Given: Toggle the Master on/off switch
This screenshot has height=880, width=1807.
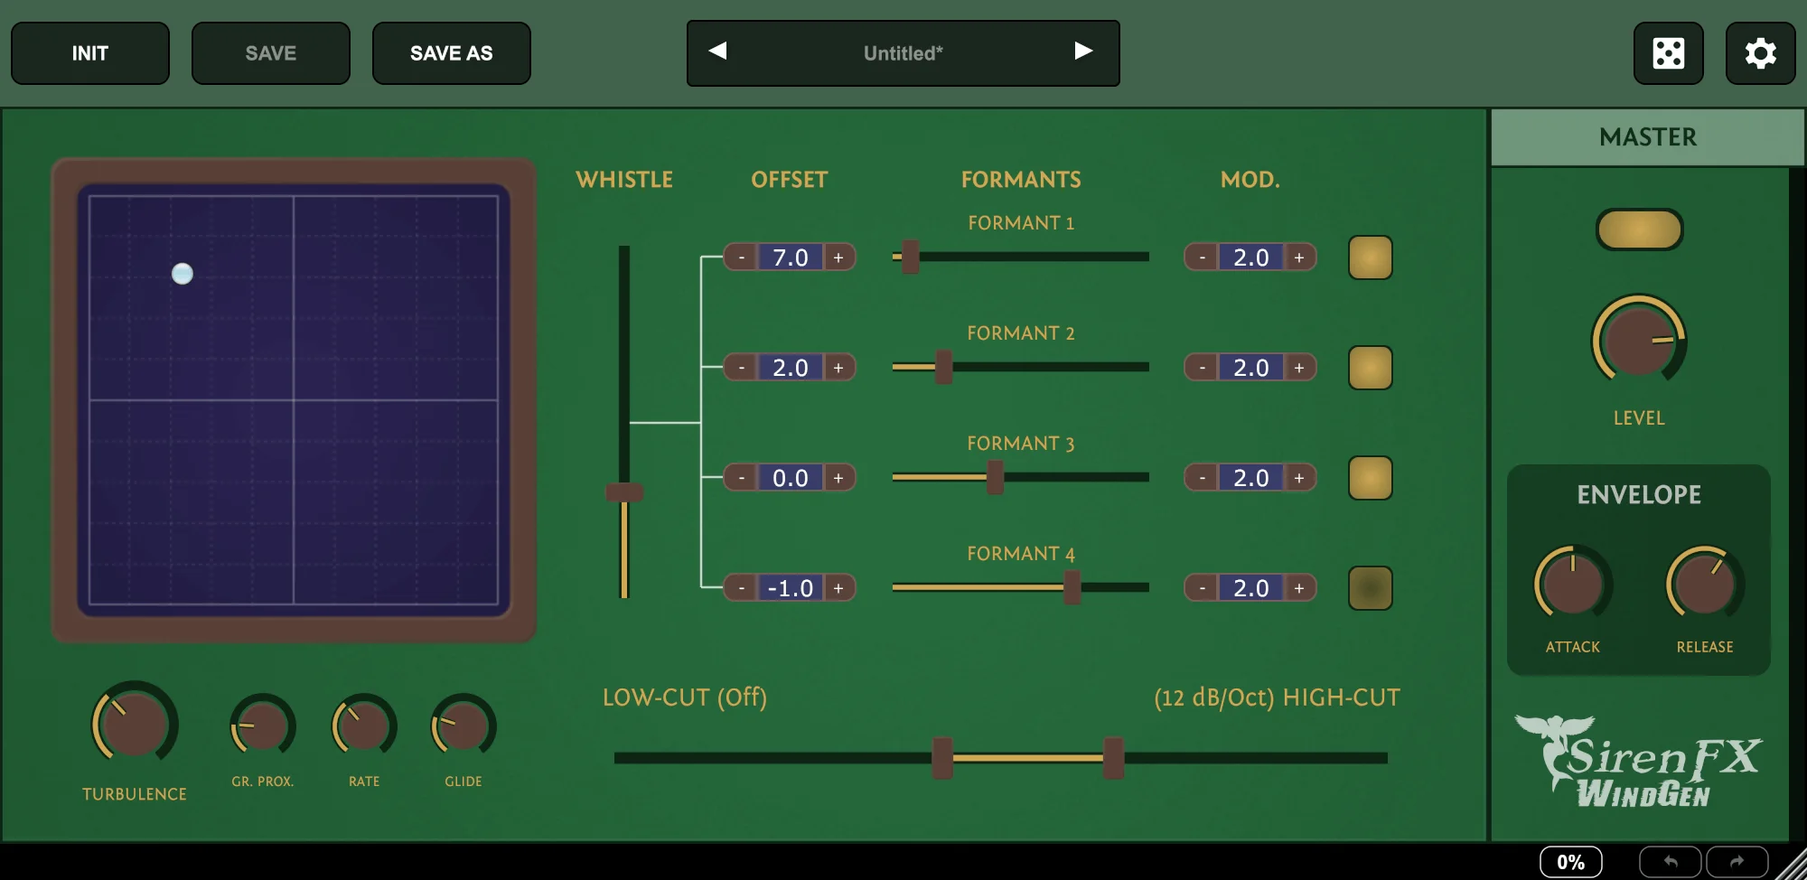Looking at the screenshot, I should pos(1639,229).
